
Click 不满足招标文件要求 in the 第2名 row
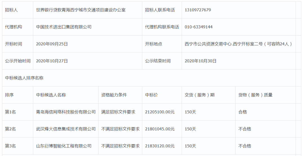click(x=120, y=129)
